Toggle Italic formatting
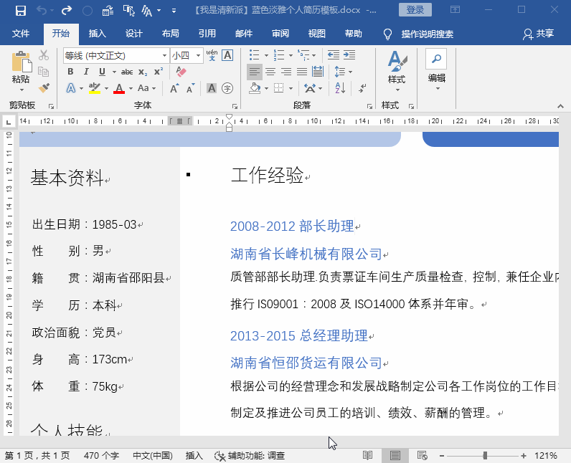The width and height of the screenshot is (571, 463). pos(86,72)
